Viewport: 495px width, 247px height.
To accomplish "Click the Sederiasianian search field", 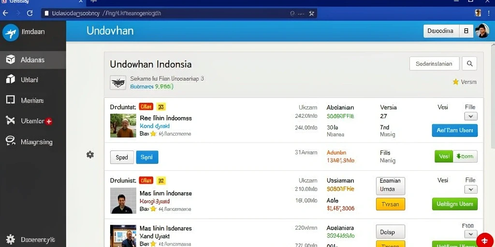I will coord(434,64).
